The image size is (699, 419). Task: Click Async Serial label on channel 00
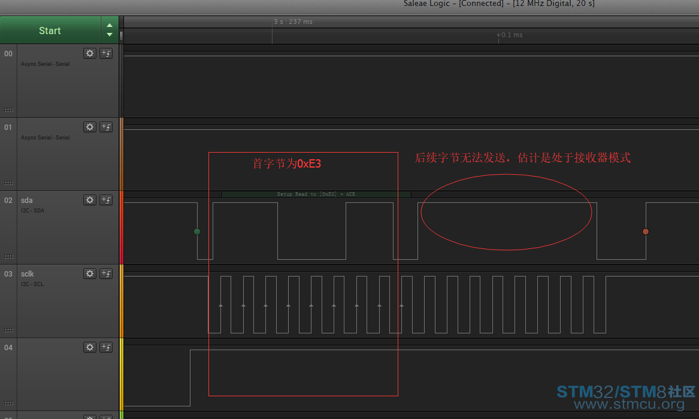tap(45, 64)
